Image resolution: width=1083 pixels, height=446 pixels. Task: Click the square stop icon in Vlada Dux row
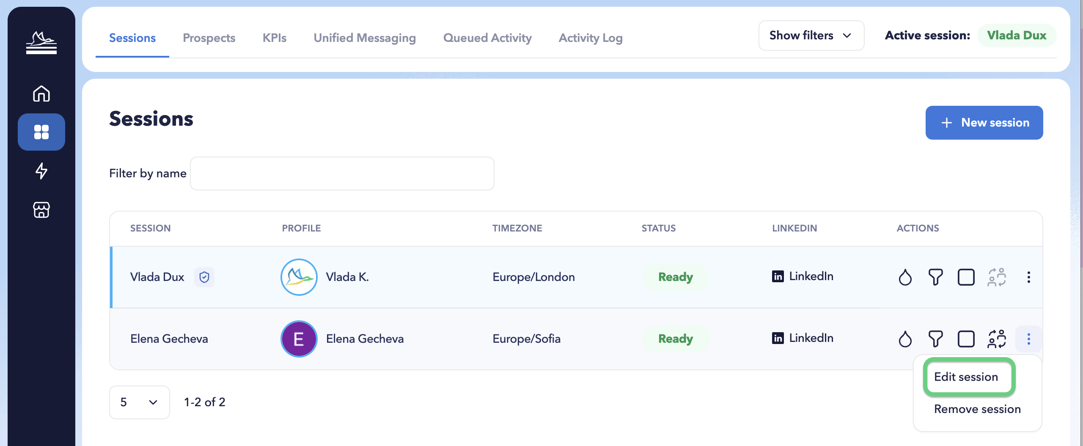[966, 277]
